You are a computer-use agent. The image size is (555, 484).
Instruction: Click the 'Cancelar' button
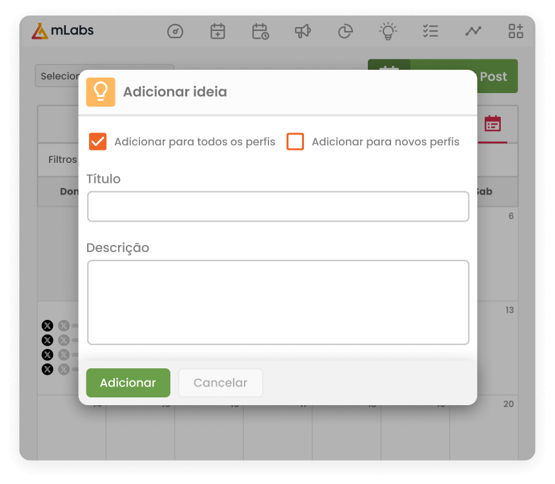click(x=220, y=383)
